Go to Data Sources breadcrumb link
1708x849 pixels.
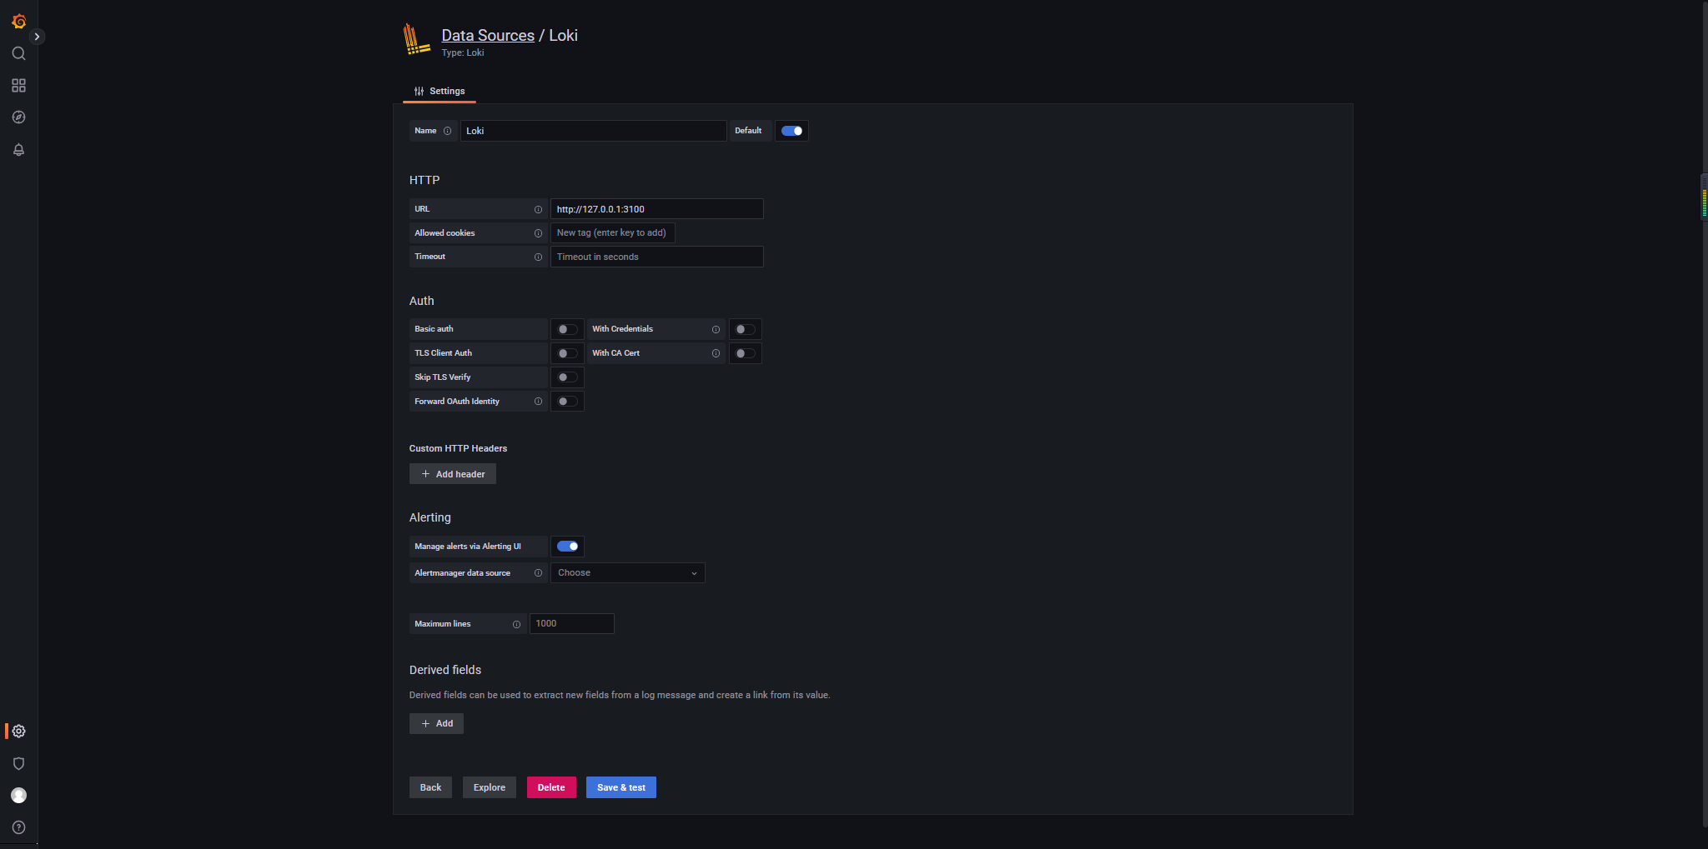488,35
